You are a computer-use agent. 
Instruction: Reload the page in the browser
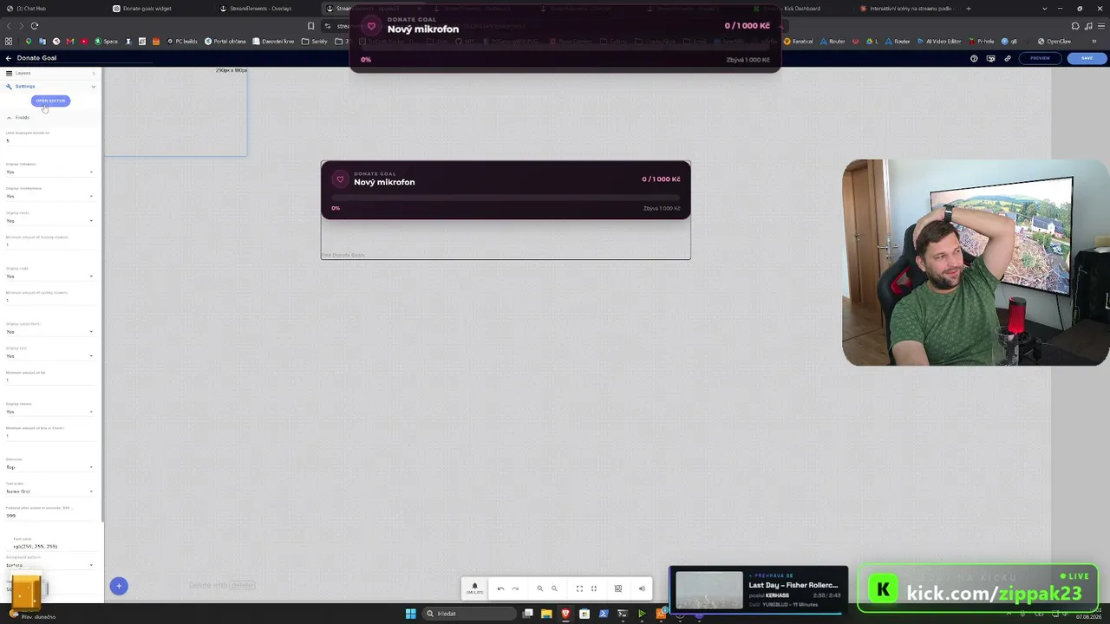[x=35, y=26]
